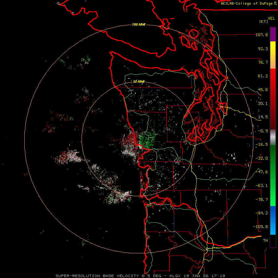The width and height of the screenshot is (278, 278).
Task: Click the blue segment of velocity color bar
Action: 273,220
